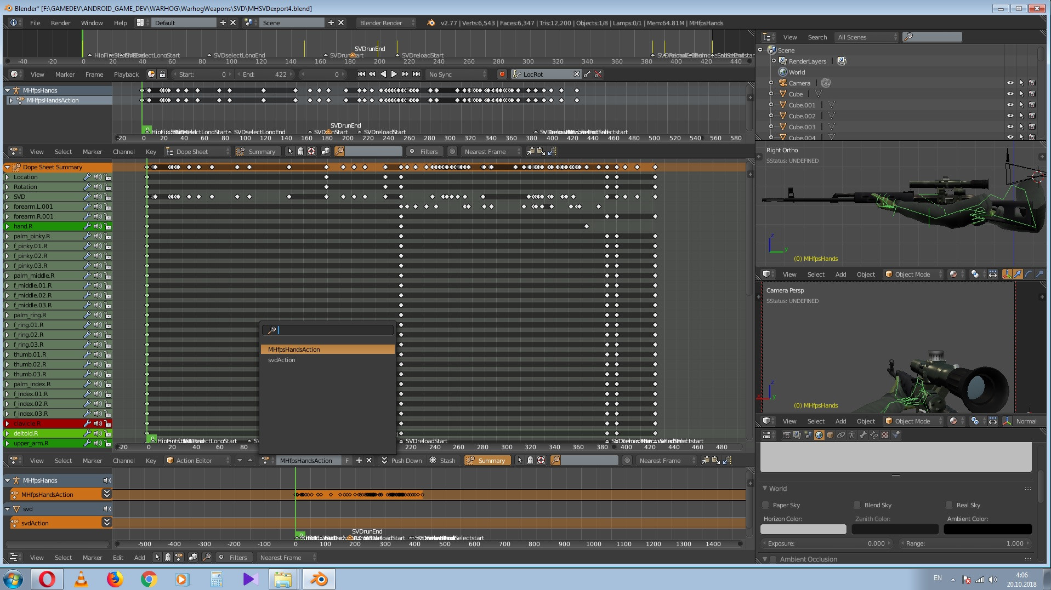Open the Blender Render engine dropdown
Screen dimensions: 1051x590
pyautogui.click(x=386, y=23)
